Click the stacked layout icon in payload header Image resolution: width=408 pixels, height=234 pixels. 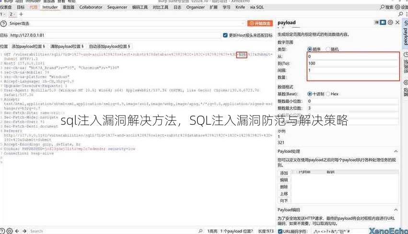376,22
